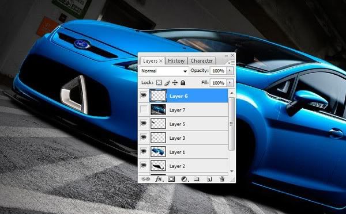Click the Opacity 100% field
The image size is (346, 214).
(x=218, y=71)
